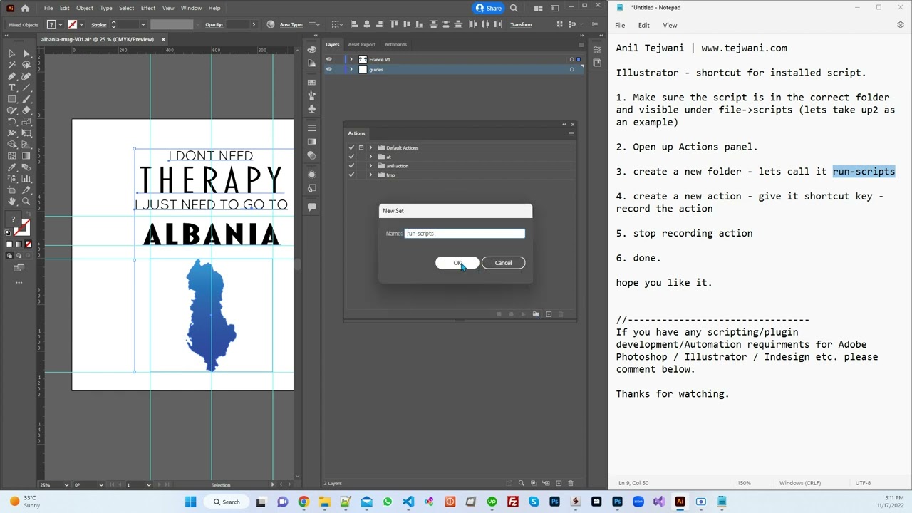Toggle checkmark for Default Actions set
Viewport: 912px width, 513px height.
(351, 147)
